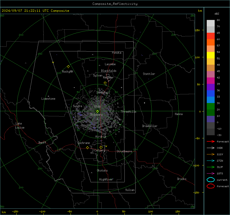Image resolution: width=230 pixels, height=215 pixels.
Task: Click the -150 tick label on bottom axis
Action: click(15, 211)
